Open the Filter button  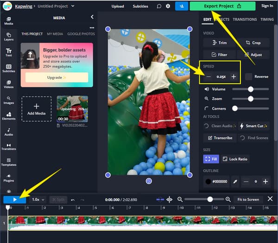(219, 55)
